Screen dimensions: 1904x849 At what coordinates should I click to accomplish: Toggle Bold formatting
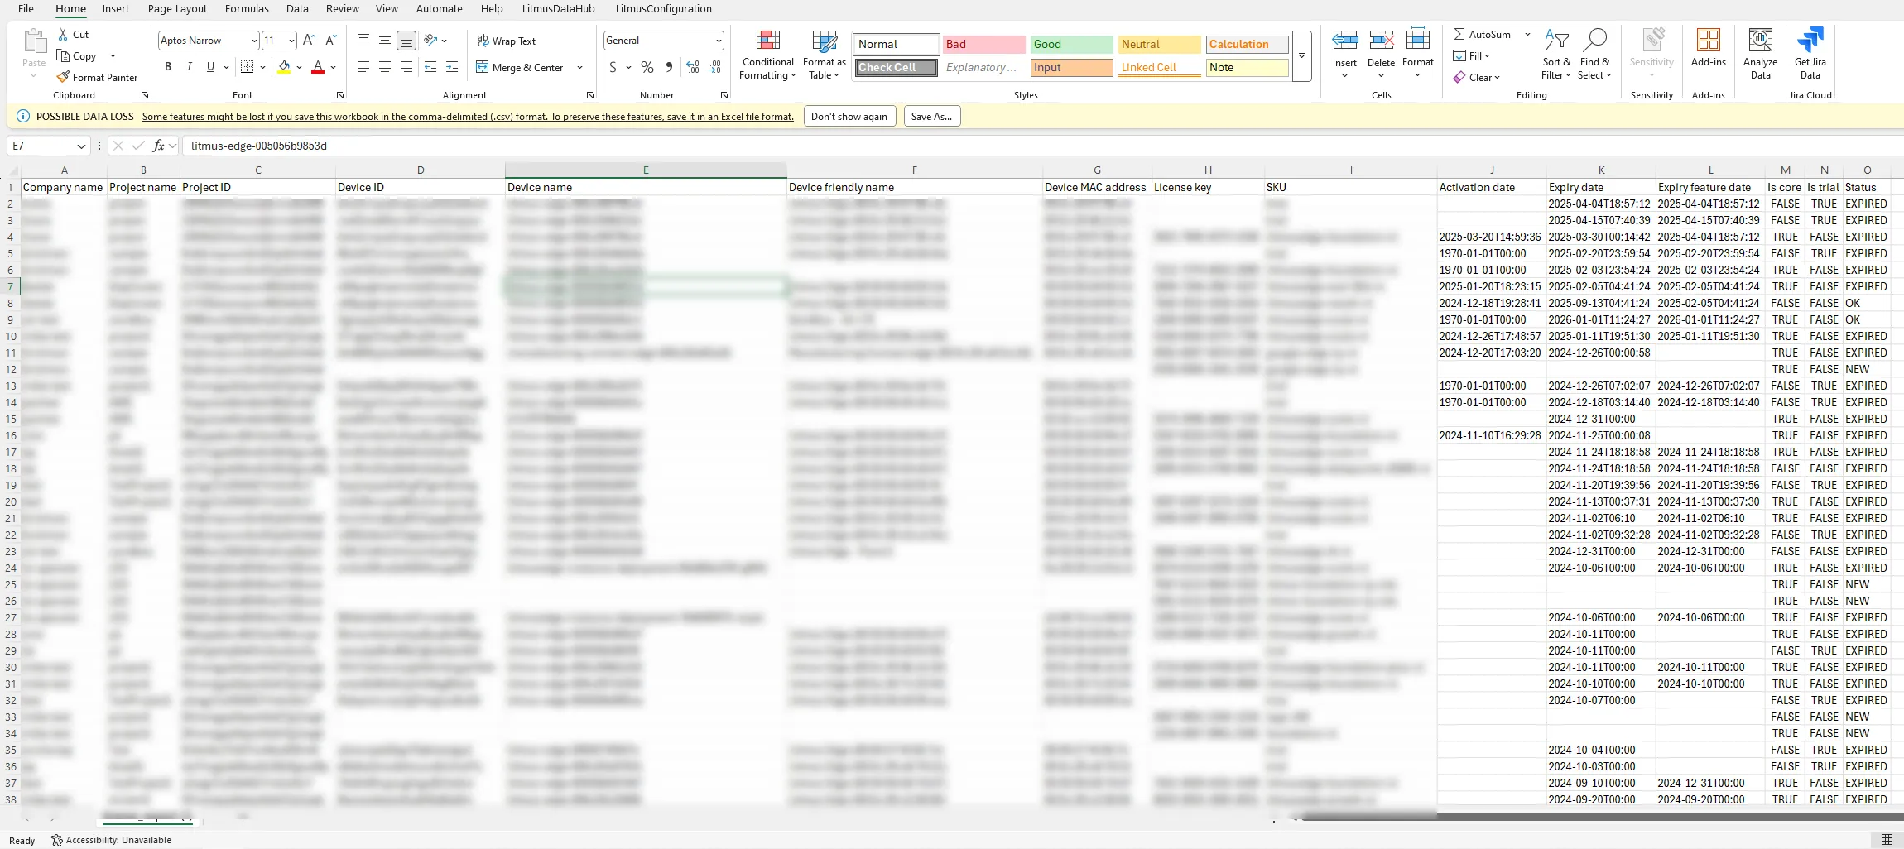(168, 67)
